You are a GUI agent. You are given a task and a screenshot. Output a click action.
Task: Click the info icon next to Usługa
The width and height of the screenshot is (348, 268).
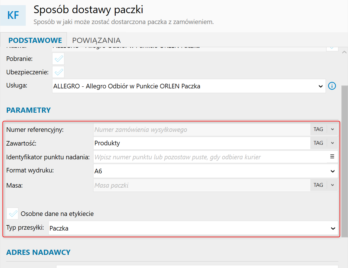tap(332, 86)
